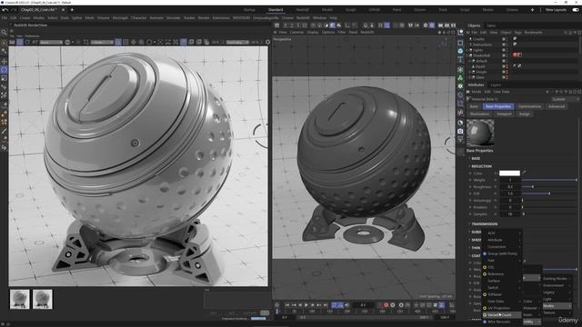Click the white Reflection Color swatch
Image resolution: width=582 pixels, height=327 pixels.
pos(509,173)
